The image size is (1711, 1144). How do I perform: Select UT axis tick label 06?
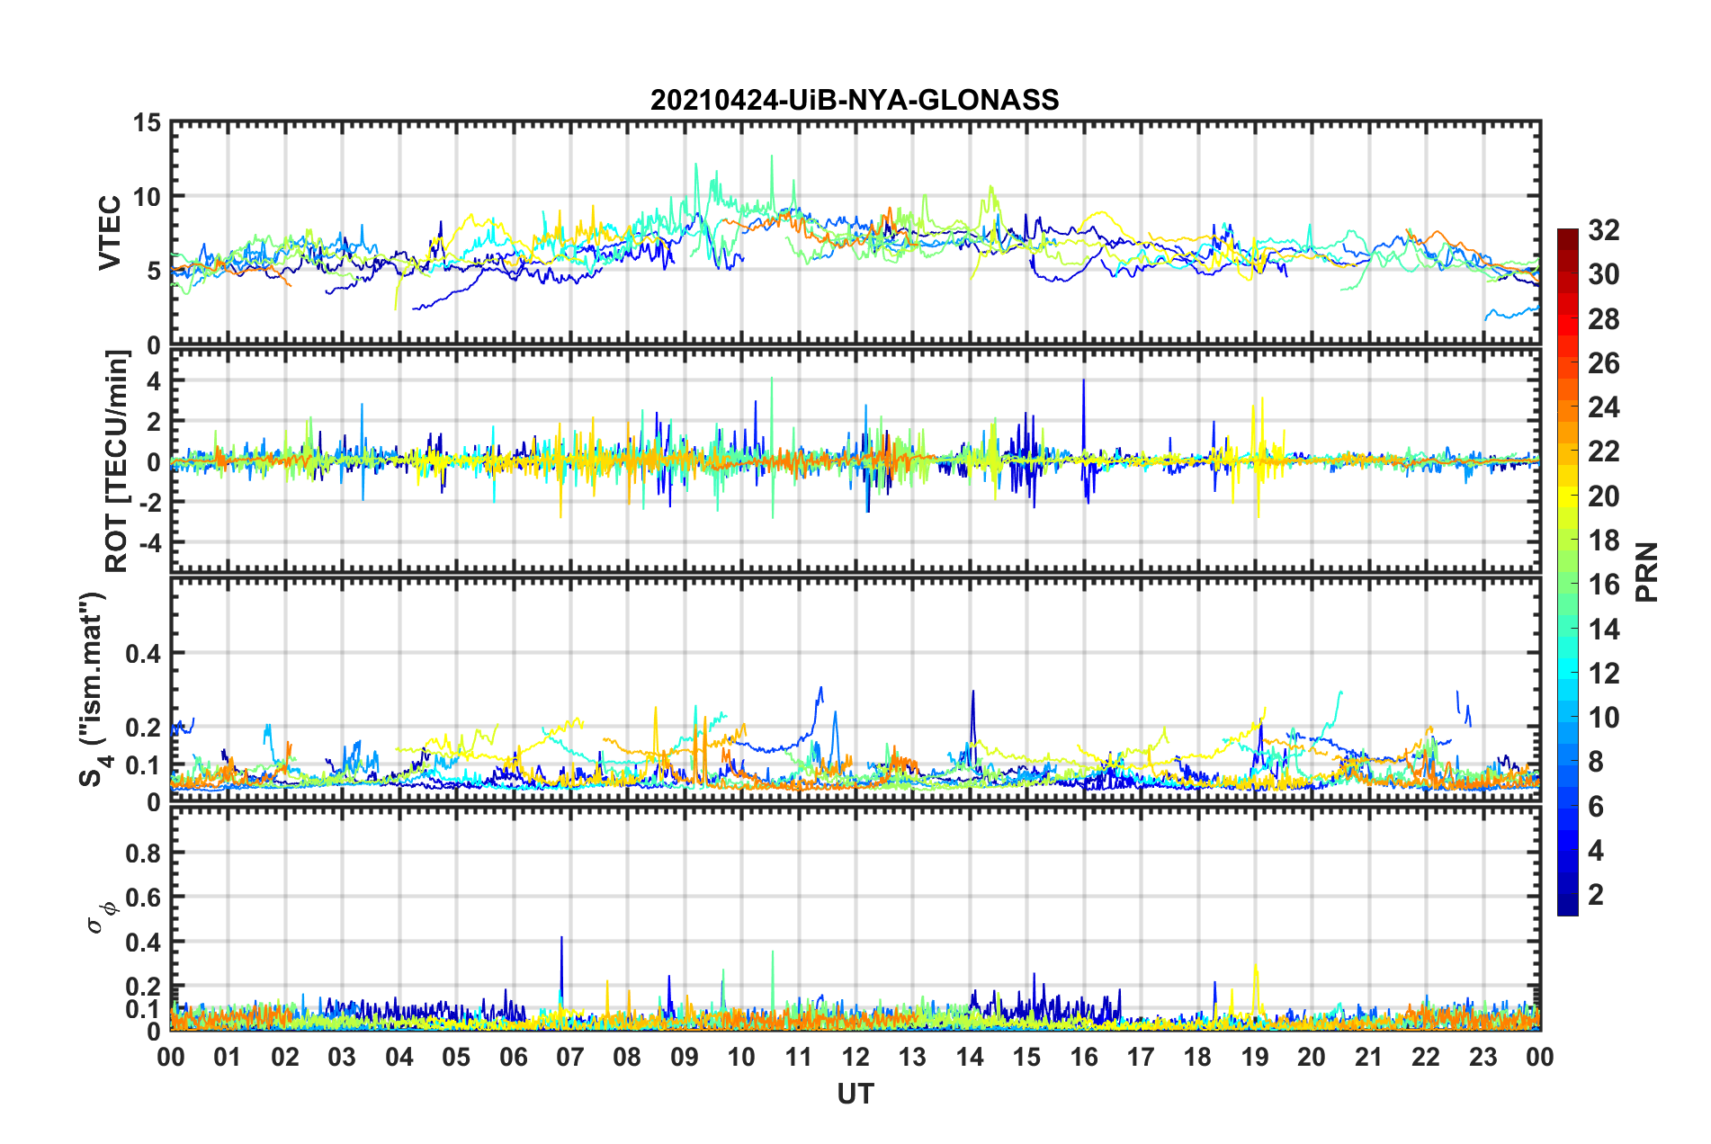pyautogui.click(x=514, y=1057)
